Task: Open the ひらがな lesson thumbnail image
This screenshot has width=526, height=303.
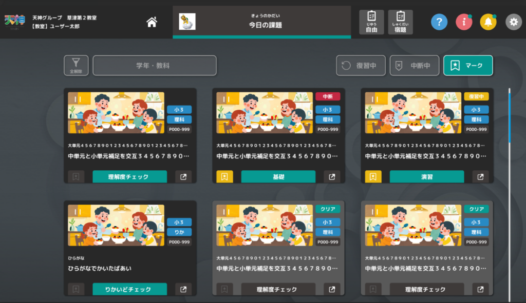Action: (116, 225)
